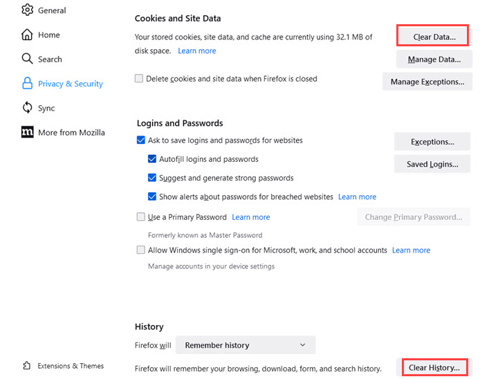Open the Remember history dropdown

coord(246,345)
